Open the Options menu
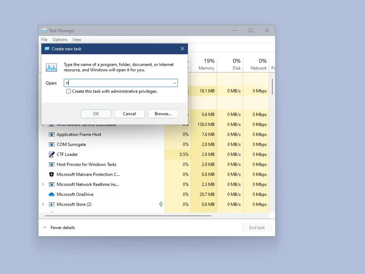 coord(60,40)
